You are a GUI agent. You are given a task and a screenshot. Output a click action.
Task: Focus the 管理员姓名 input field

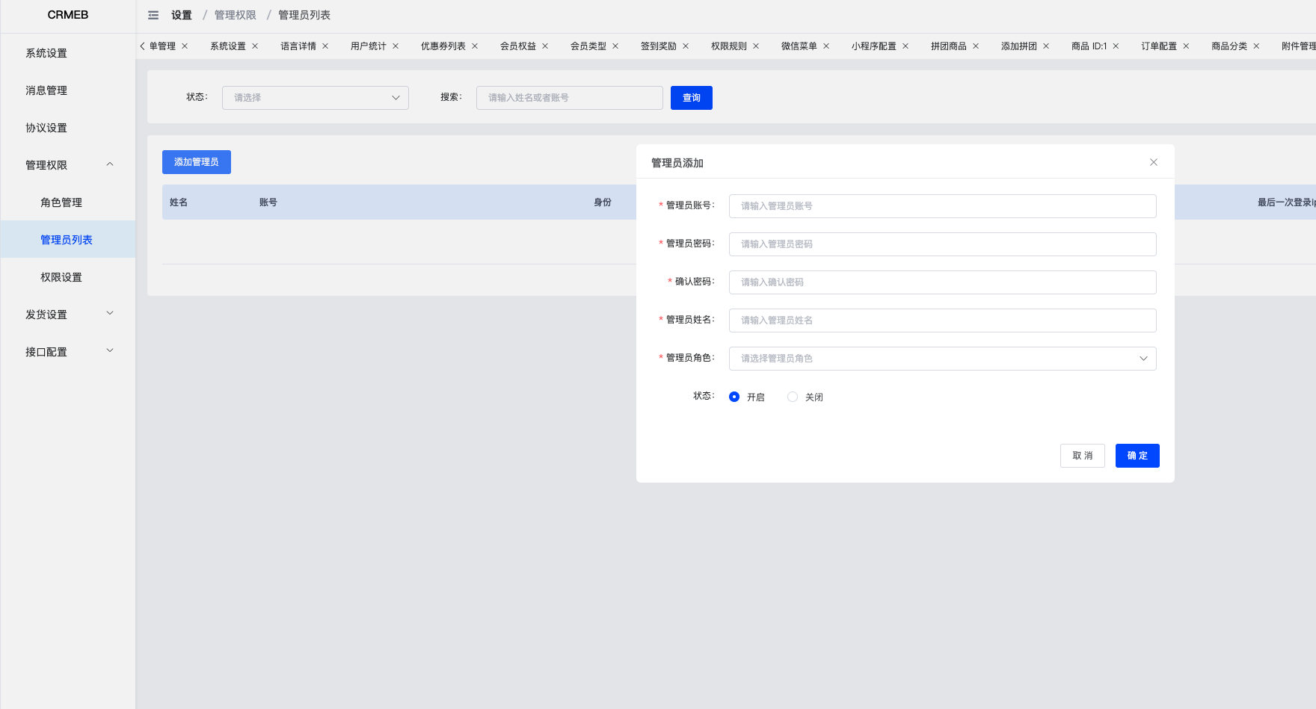pos(943,321)
